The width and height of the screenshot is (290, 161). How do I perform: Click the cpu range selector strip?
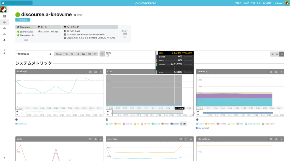[153, 113]
